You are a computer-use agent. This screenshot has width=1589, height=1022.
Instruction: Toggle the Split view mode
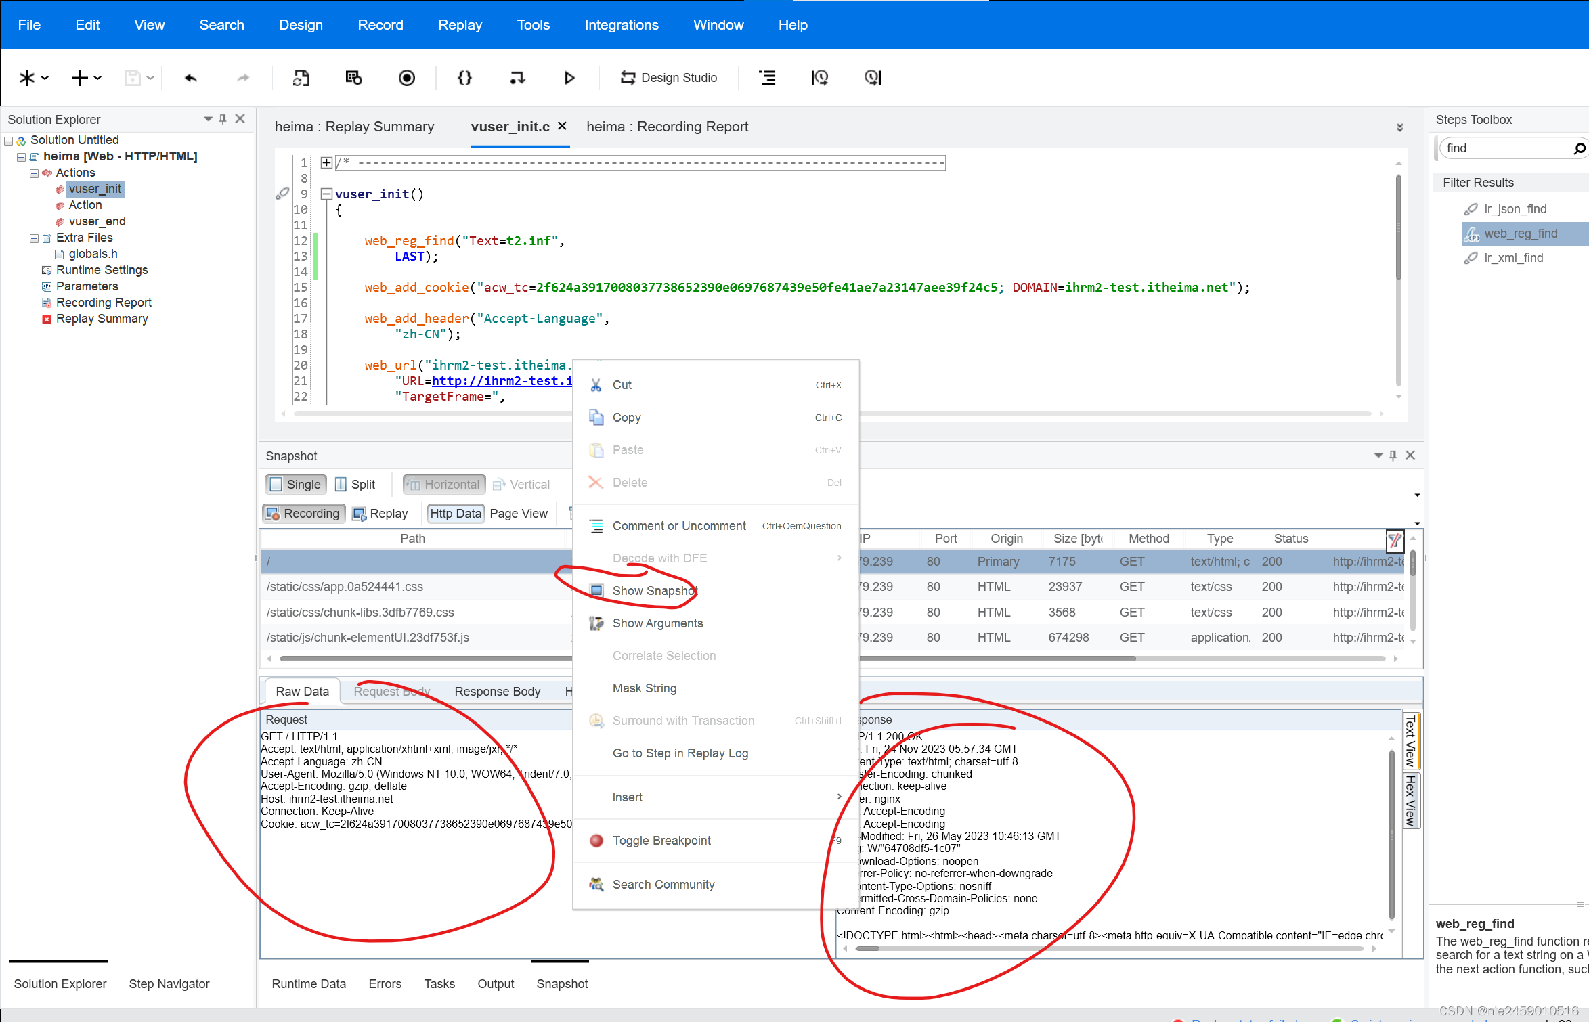(360, 484)
